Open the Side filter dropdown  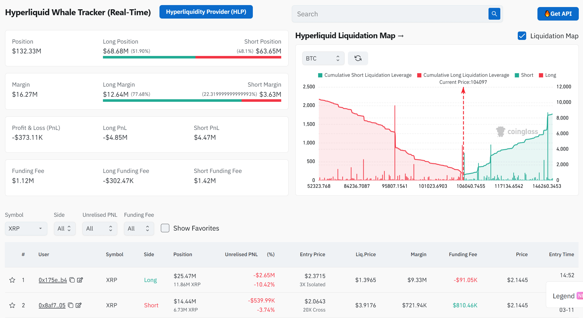[65, 229]
